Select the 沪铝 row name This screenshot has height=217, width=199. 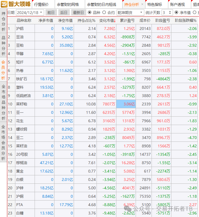[20, 29]
